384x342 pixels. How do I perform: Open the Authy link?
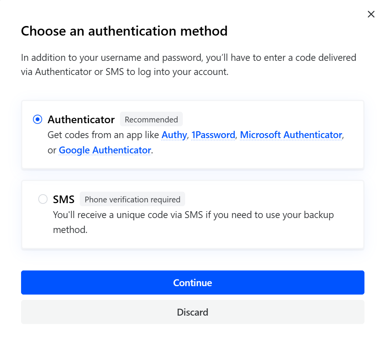[174, 135]
